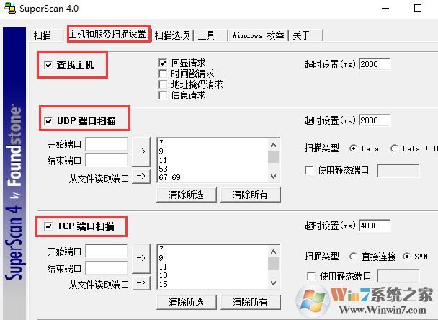Click UDP read ports from file arrow

coord(140,176)
